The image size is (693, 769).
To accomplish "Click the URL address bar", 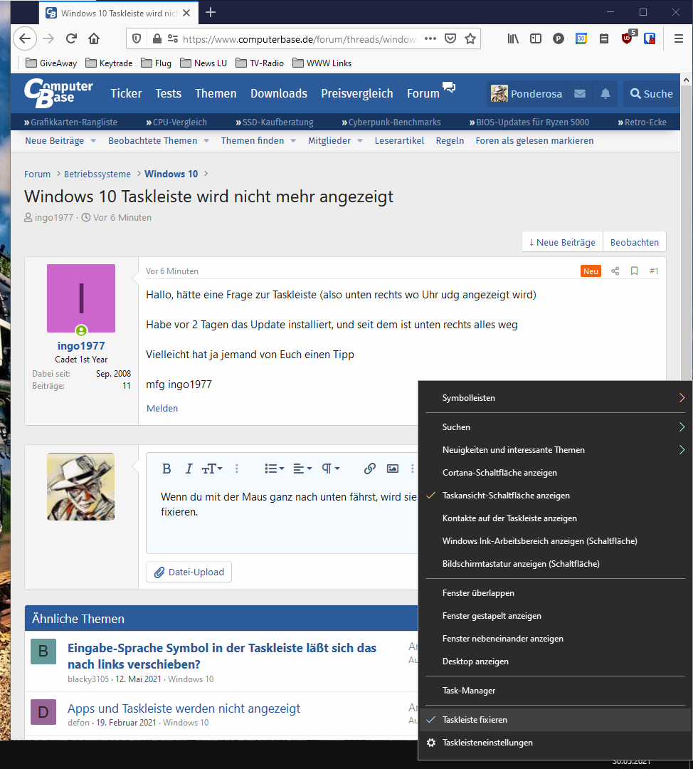I will 299,38.
